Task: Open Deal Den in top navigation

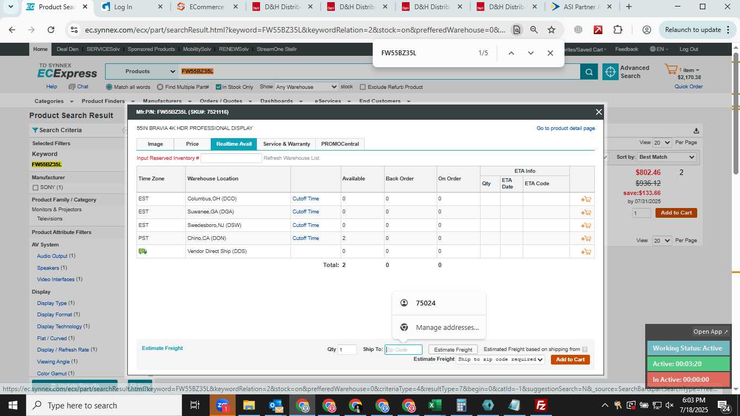Action: point(68,49)
